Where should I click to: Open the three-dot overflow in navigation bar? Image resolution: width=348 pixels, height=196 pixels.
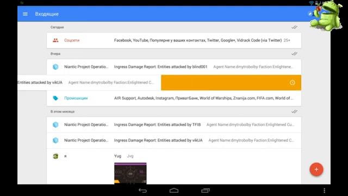pyautogui.click(x=324, y=191)
